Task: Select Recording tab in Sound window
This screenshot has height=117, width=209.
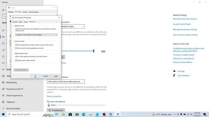Action: pos(18,12)
